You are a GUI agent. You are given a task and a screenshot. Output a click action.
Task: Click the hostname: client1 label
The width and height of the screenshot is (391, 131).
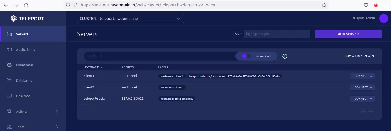coord(172,76)
